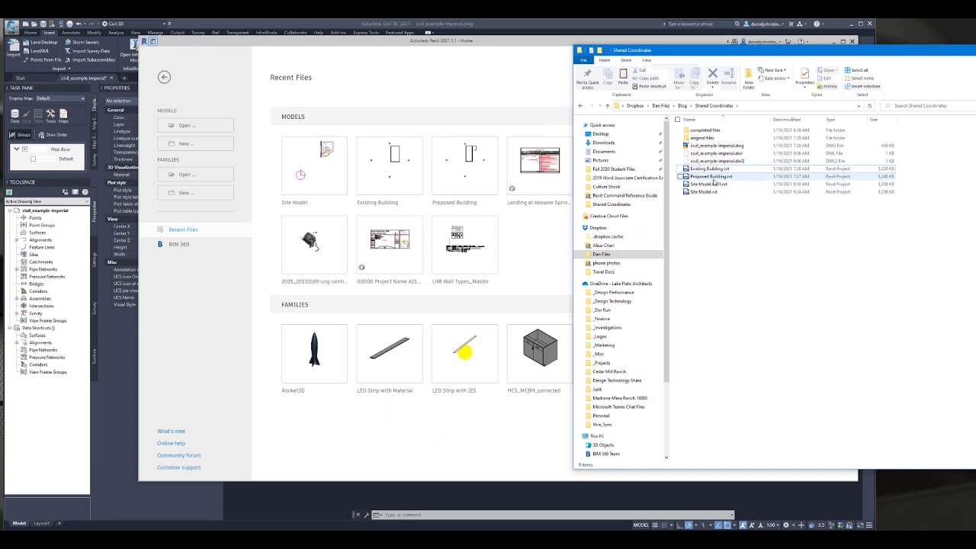
Task: Select the Site Model.rvt file in Explorer
Action: pos(704,191)
